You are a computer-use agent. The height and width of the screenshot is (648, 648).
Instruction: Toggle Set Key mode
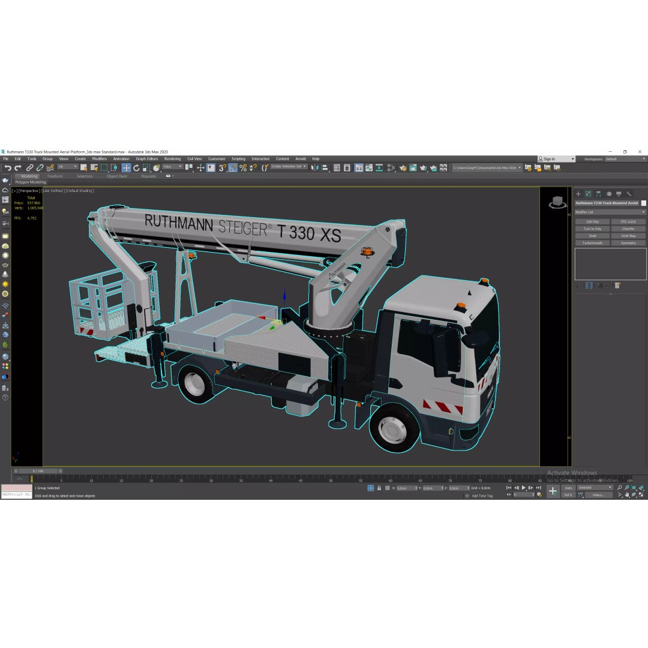tap(568, 494)
